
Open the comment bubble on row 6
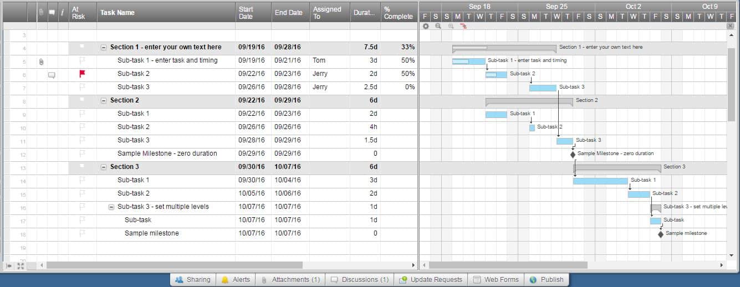tap(52, 74)
